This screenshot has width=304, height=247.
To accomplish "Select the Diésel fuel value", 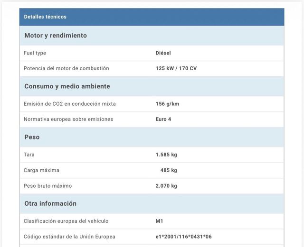I will click(x=163, y=53).
